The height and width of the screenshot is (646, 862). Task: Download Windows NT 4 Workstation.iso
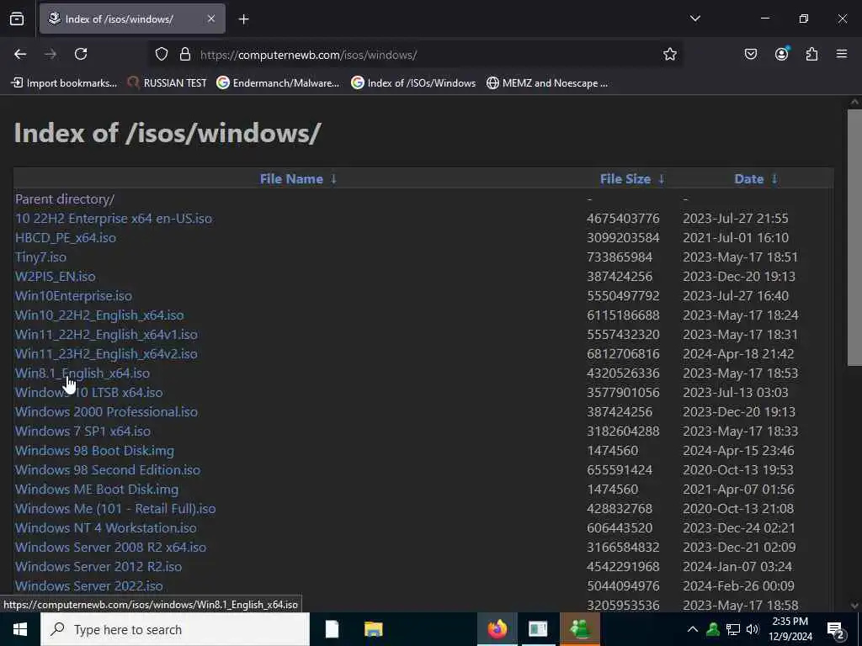pos(105,527)
